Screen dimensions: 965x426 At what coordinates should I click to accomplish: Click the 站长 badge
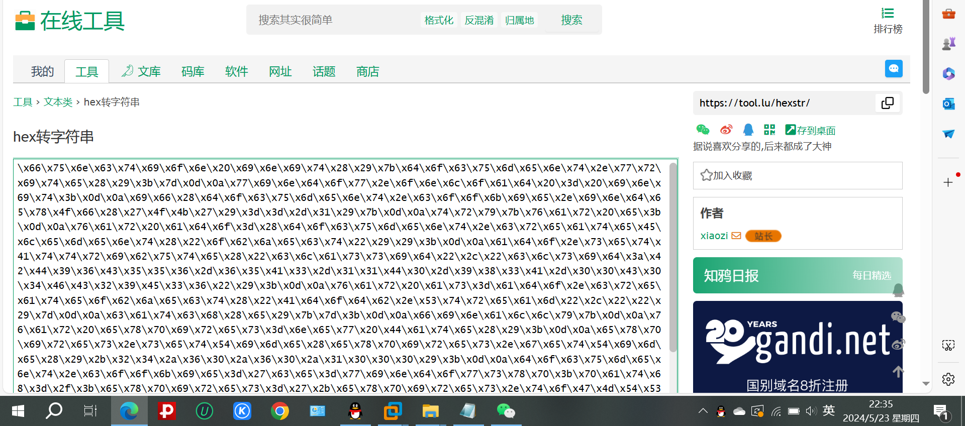pos(763,236)
